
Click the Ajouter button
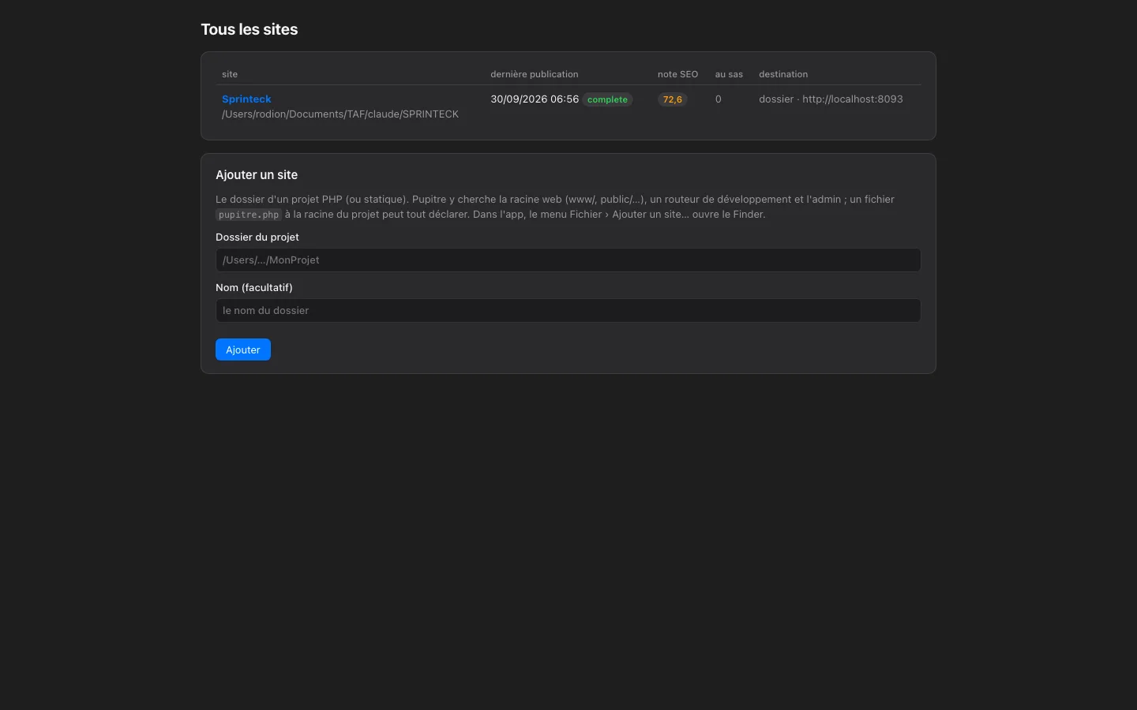point(243,349)
